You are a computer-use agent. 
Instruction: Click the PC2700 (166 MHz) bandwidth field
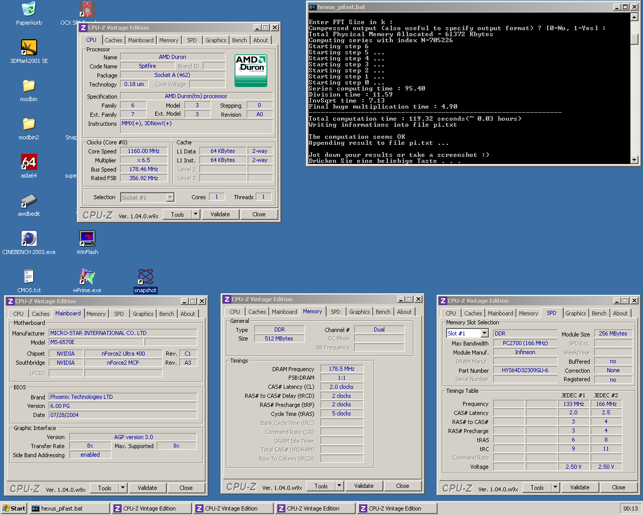click(525, 343)
